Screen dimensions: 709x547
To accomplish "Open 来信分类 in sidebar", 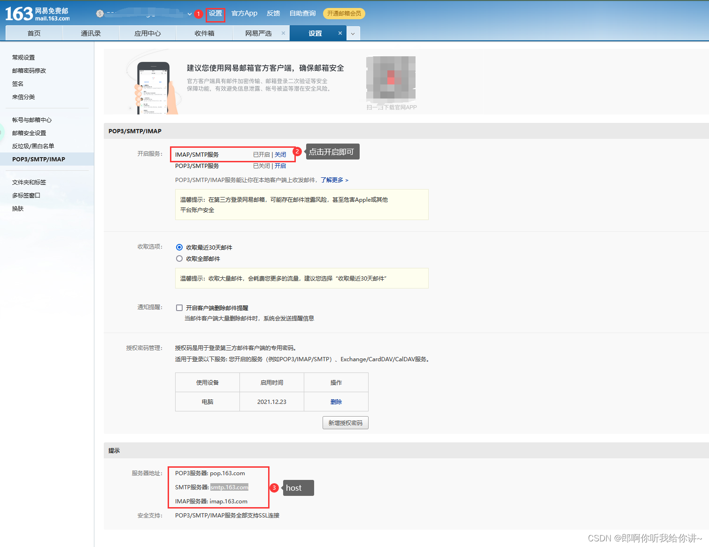I will click(23, 97).
